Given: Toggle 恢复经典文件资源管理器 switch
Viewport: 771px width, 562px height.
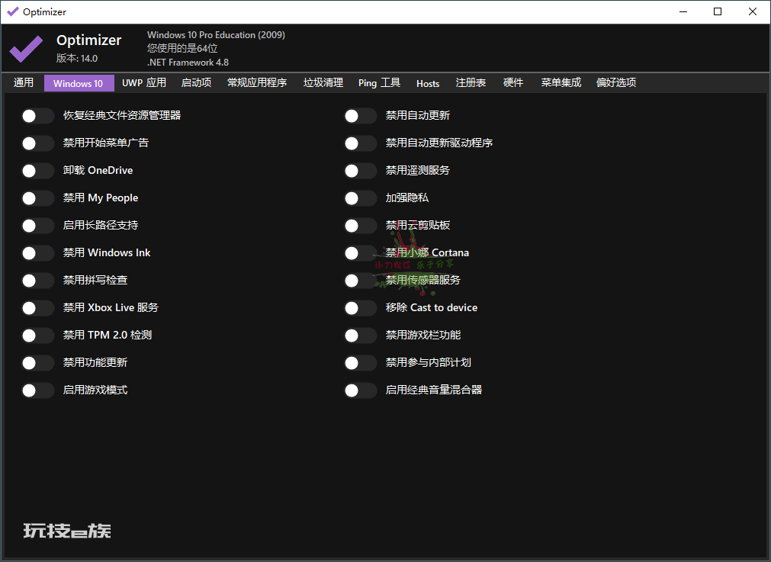Looking at the screenshot, I should pos(38,116).
